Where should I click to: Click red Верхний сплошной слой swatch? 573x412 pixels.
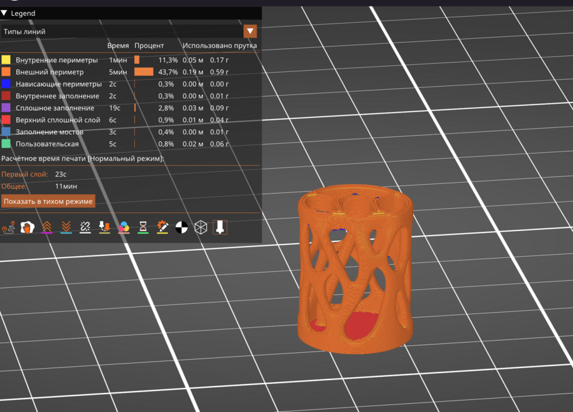tap(6, 120)
